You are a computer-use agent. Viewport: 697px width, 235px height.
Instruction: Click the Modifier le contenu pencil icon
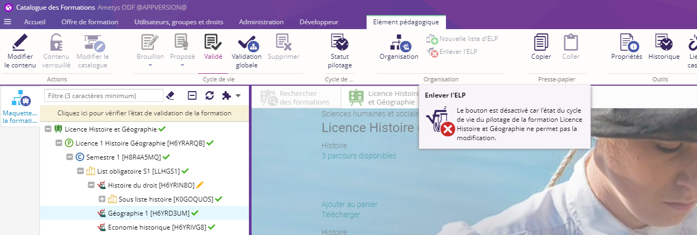coord(20,43)
